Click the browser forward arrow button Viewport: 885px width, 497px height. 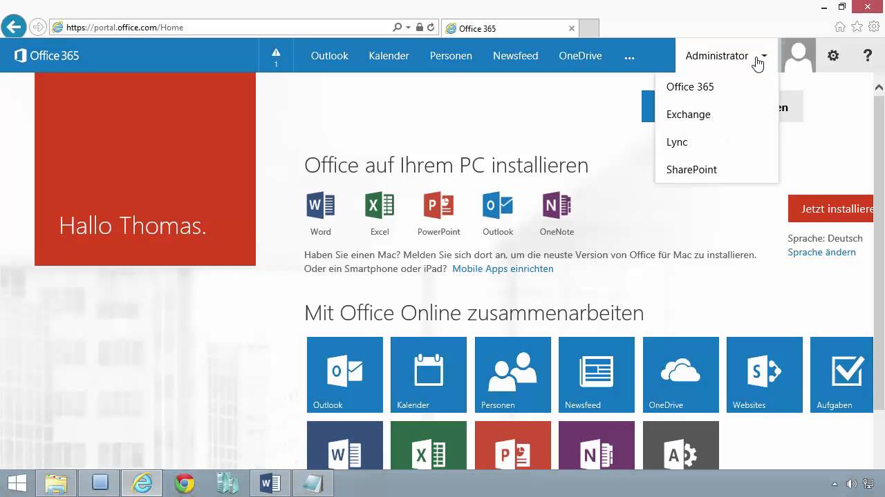[x=38, y=28]
